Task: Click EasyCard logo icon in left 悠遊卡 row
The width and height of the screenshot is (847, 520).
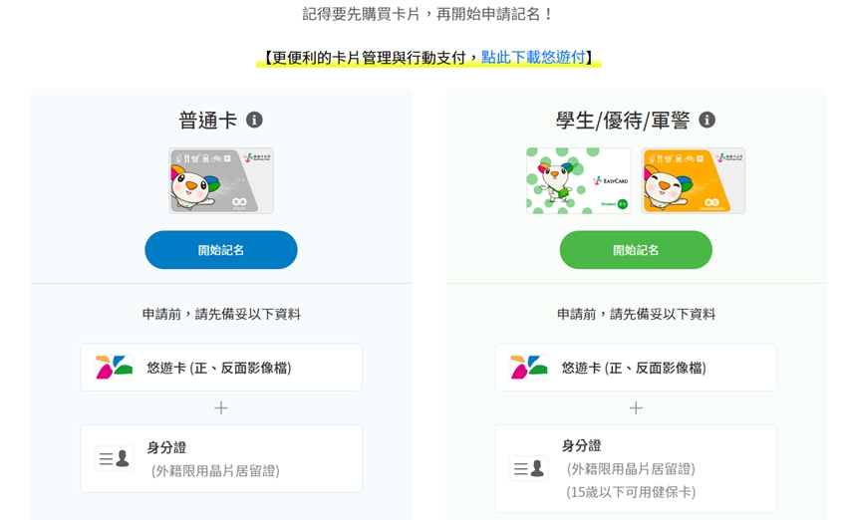Action: pyautogui.click(x=114, y=368)
